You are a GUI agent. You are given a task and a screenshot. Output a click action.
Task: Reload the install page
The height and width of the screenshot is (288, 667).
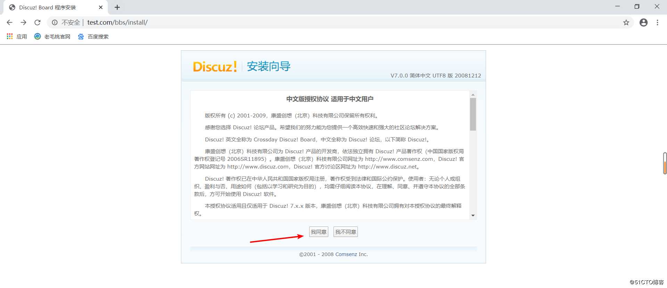(38, 23)
